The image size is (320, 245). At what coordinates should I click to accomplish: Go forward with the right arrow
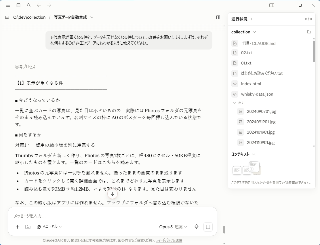[x=49, y=5]
